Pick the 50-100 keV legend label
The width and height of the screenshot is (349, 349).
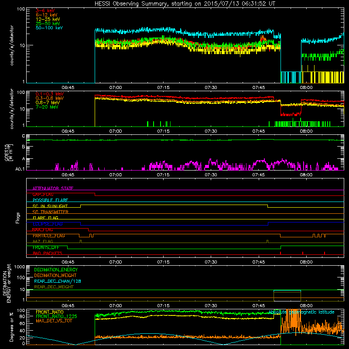point(49,27)
